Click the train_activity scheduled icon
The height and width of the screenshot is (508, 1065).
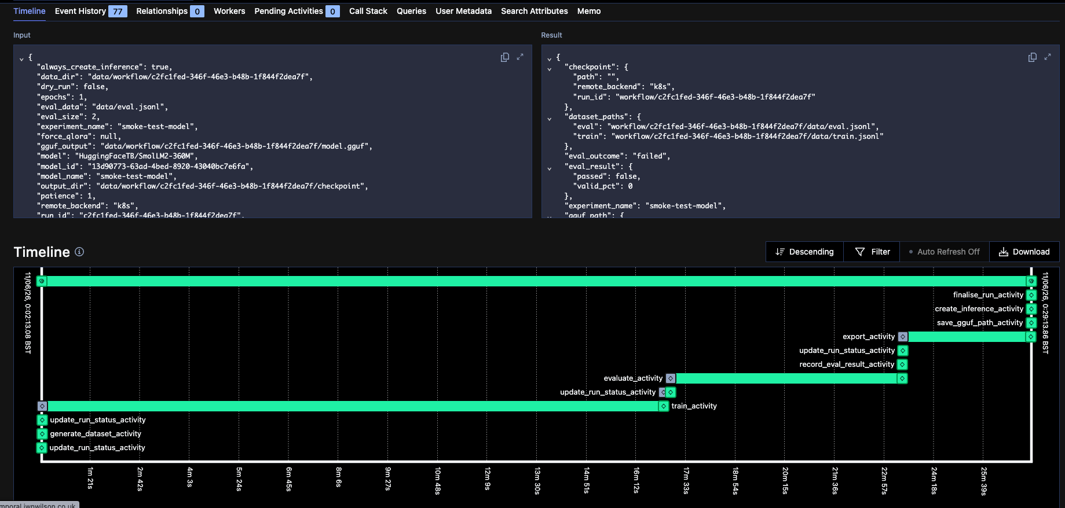click(x=42, y=406)
